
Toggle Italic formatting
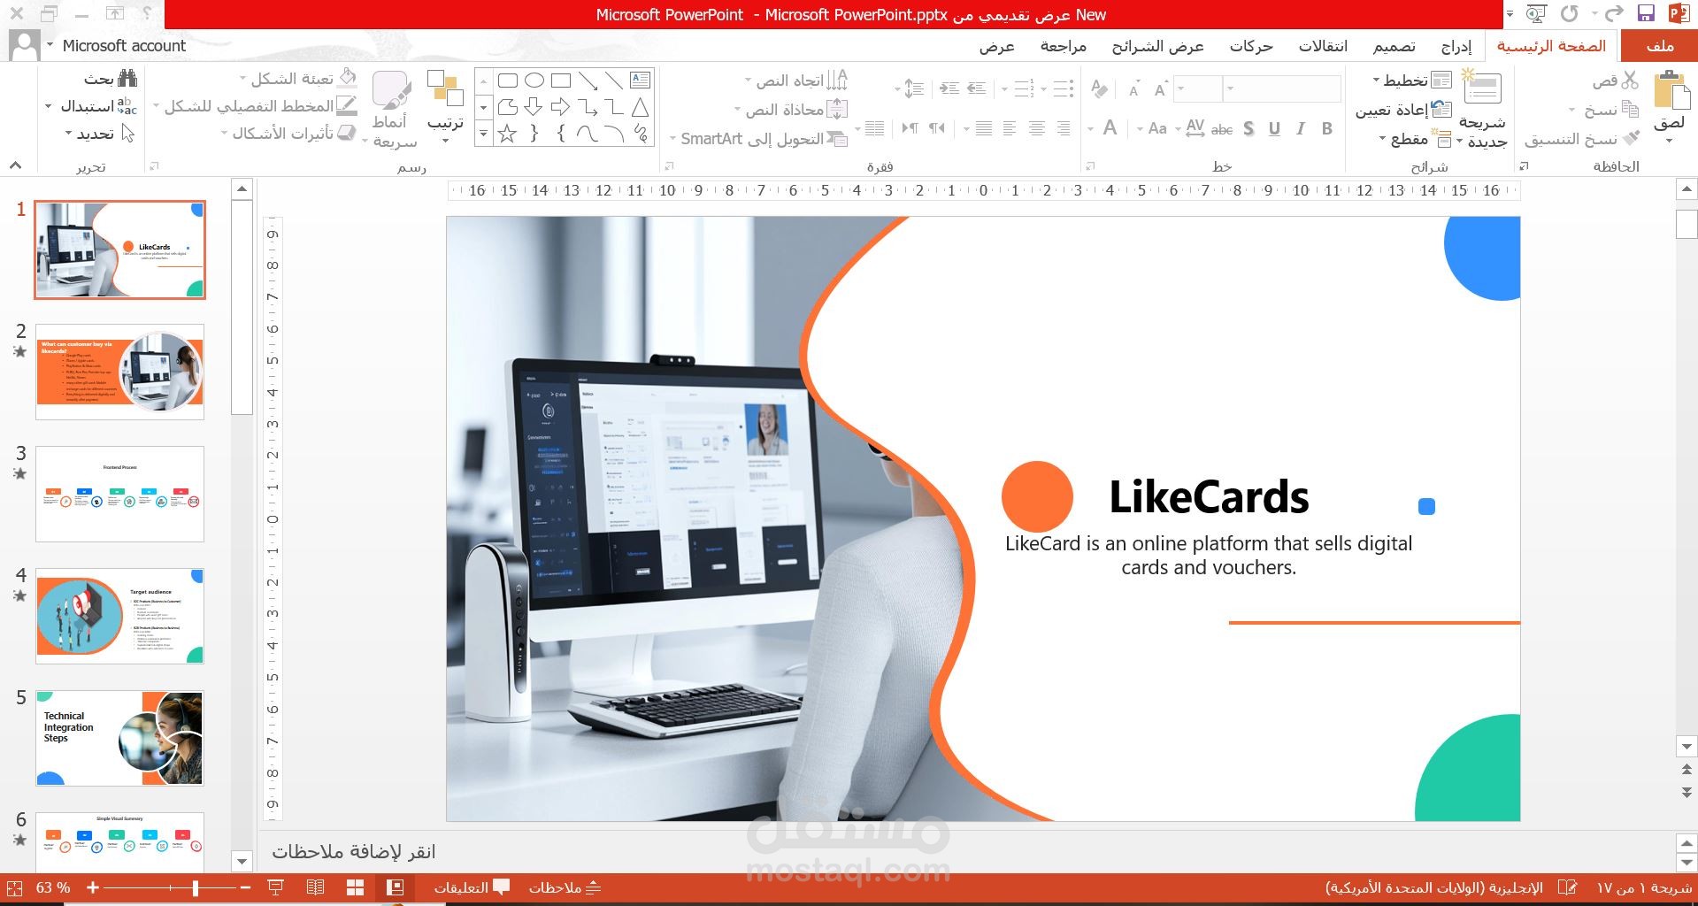(x=1301, y=129)
